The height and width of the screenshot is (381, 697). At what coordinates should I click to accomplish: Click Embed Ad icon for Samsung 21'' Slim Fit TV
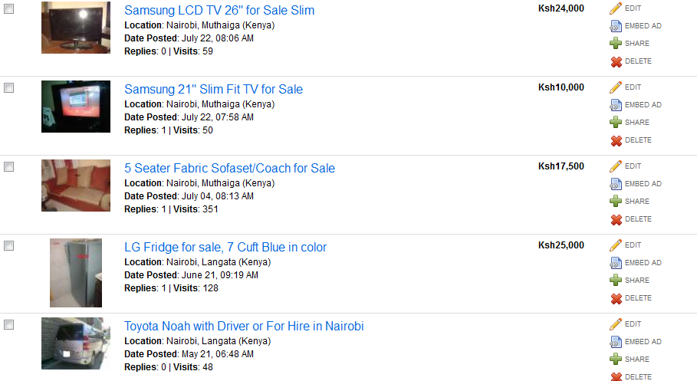[x=616, y=105]
